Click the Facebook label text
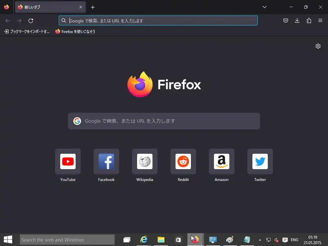The width and height of the screenshot is (328, 246). tap(106, 180)
